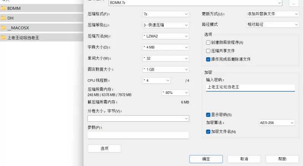Open 单词大小 dropdown showing 32
This screenshot has width=304, height=166.
click(166, 58)
